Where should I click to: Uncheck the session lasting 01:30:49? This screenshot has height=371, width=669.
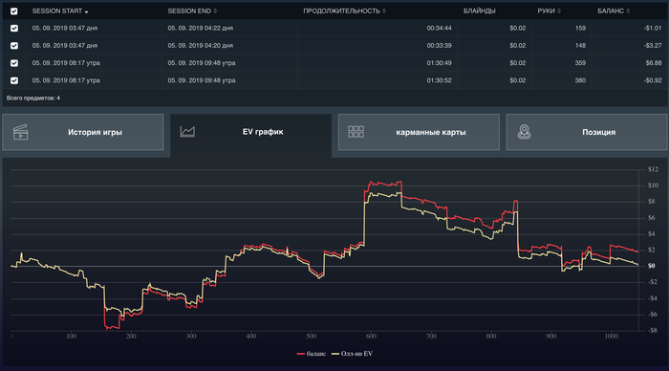coord(14,63)
